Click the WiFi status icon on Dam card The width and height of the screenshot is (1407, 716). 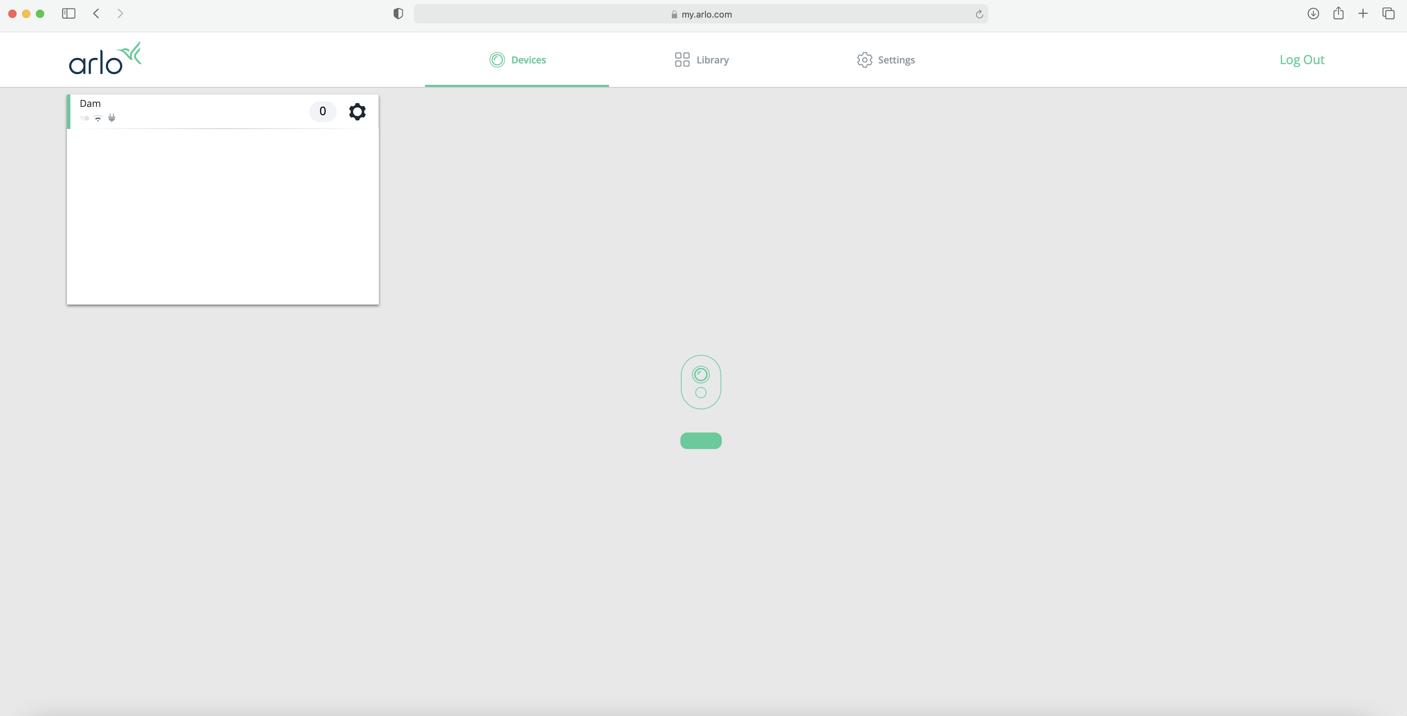click(x=98, y=118)
